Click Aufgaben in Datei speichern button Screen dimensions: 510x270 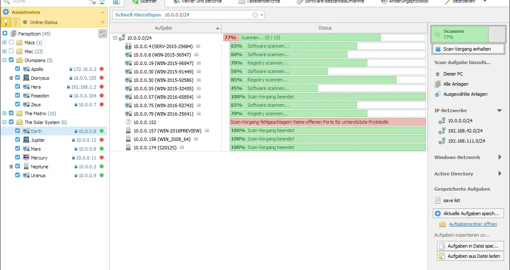[470, 246]
